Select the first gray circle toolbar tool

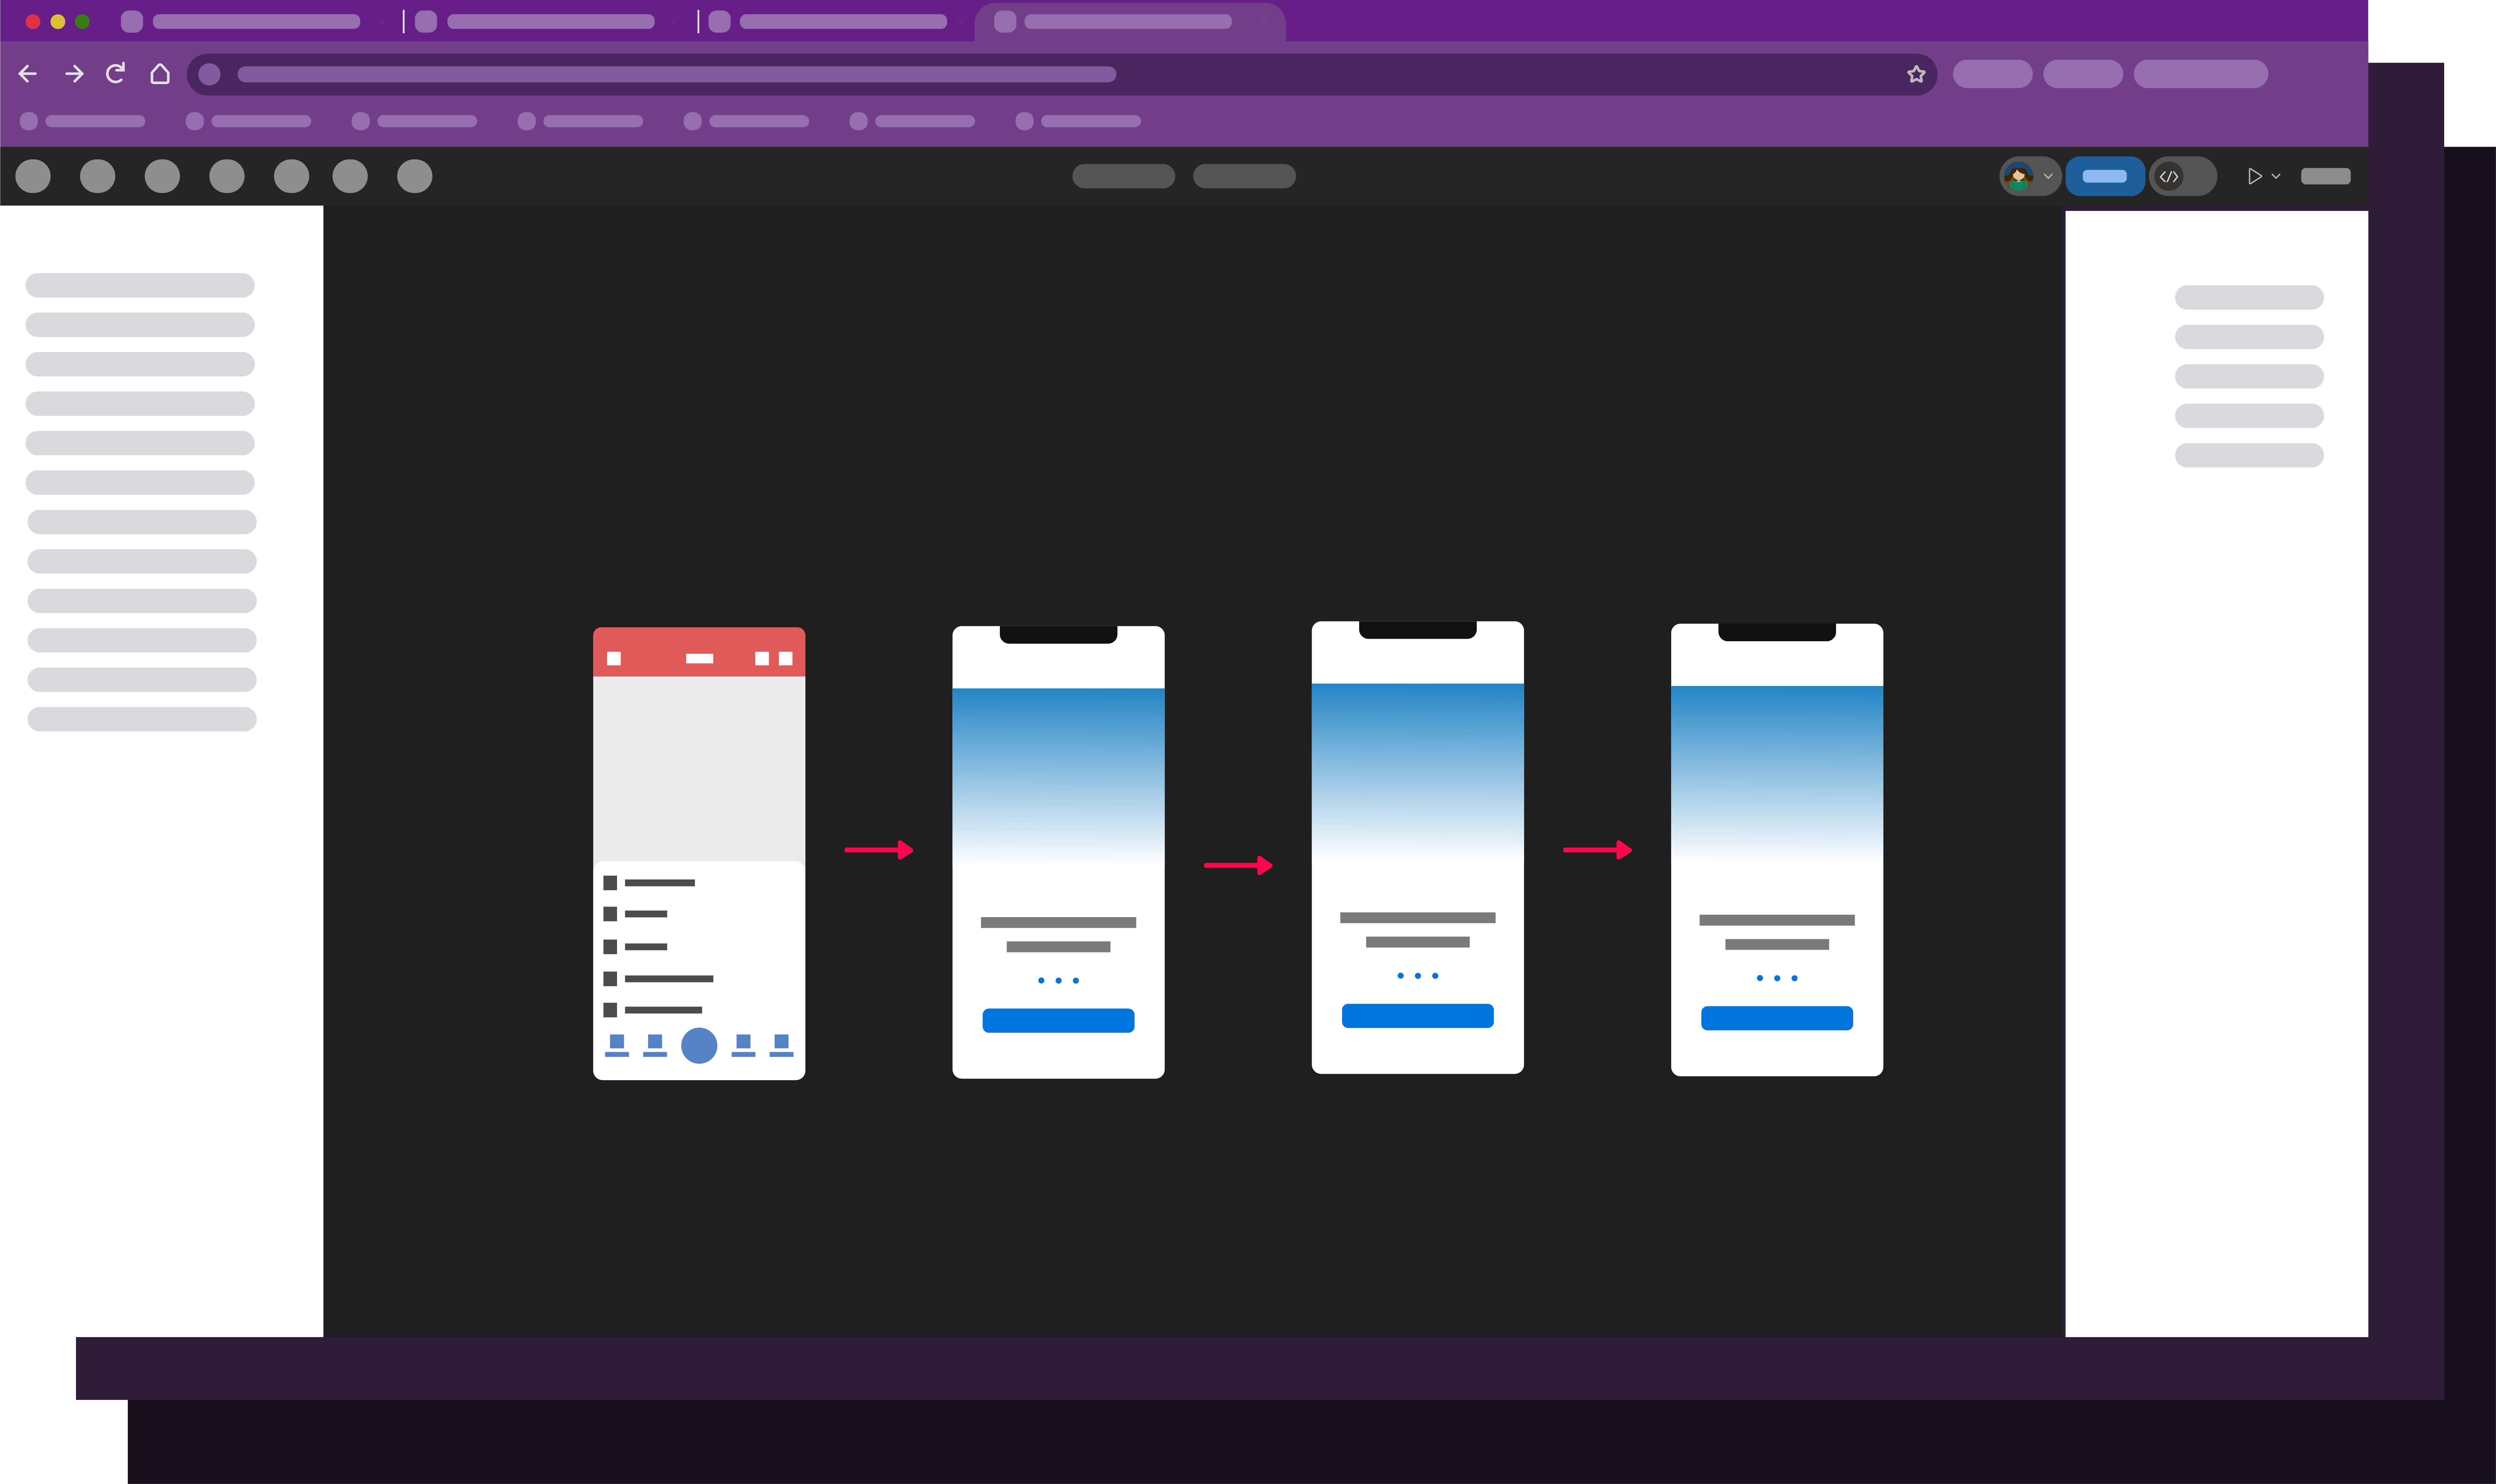pos(33,176)
